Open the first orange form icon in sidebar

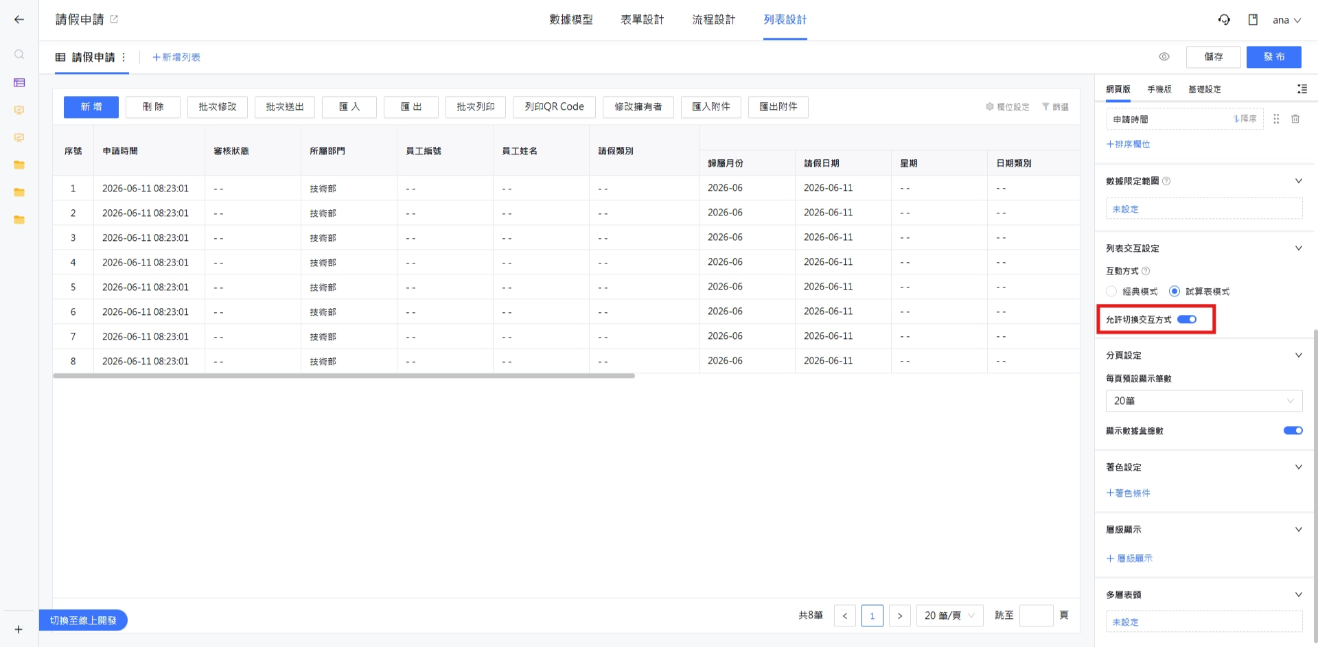(19, 110)
